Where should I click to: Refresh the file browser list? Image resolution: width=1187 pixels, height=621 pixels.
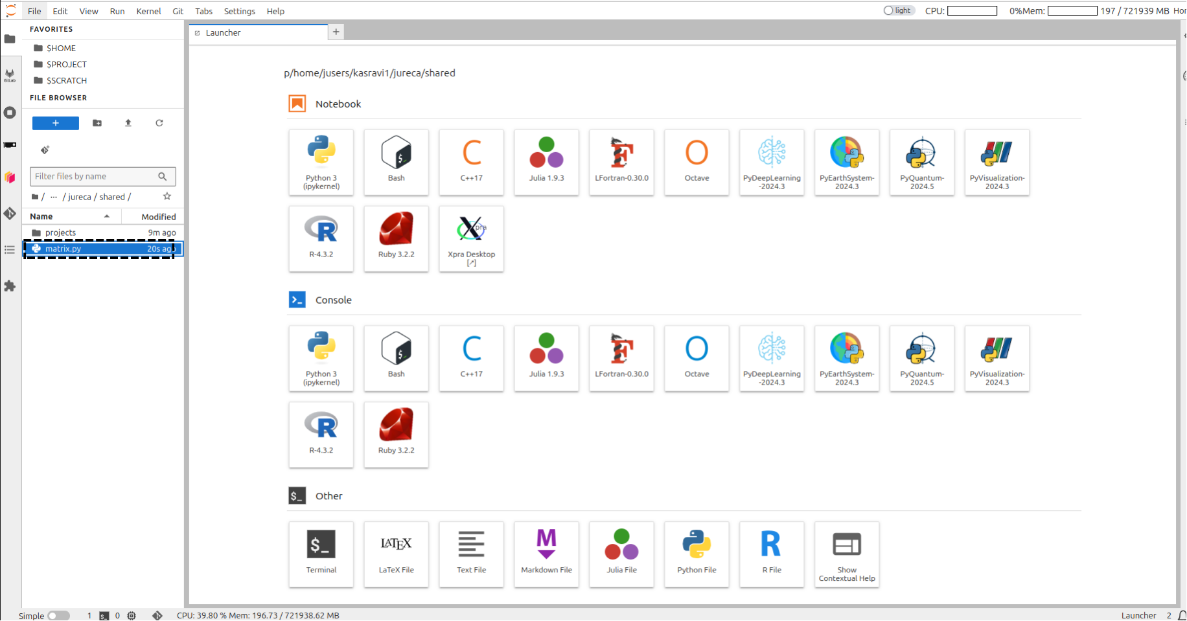159,123
